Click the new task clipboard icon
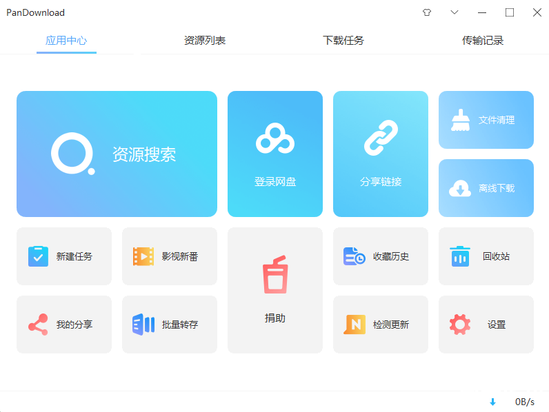This screenshot has width=549, height=412. (38, 256)
